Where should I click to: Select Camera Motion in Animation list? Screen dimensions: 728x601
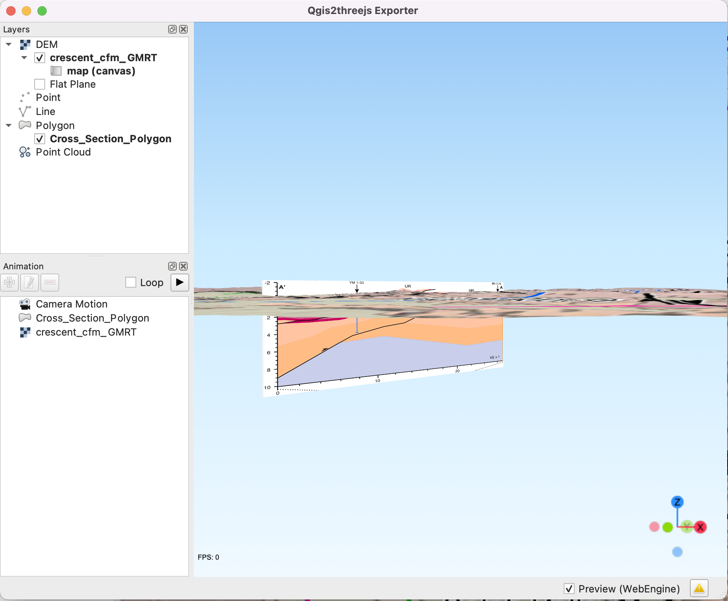(71, 304)
